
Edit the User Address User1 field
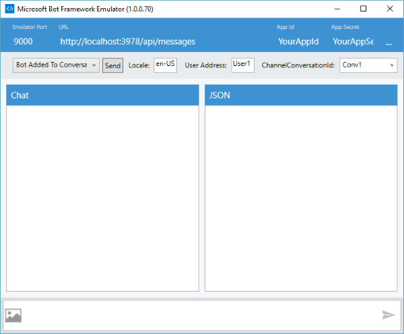[242, 65]
